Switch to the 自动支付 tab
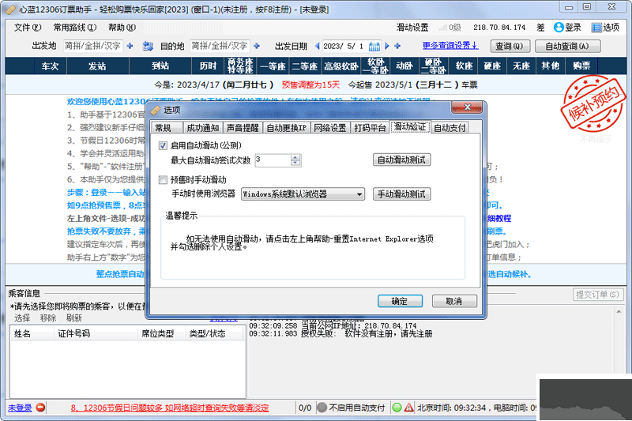The image size is (632, 421). point(450,128)
